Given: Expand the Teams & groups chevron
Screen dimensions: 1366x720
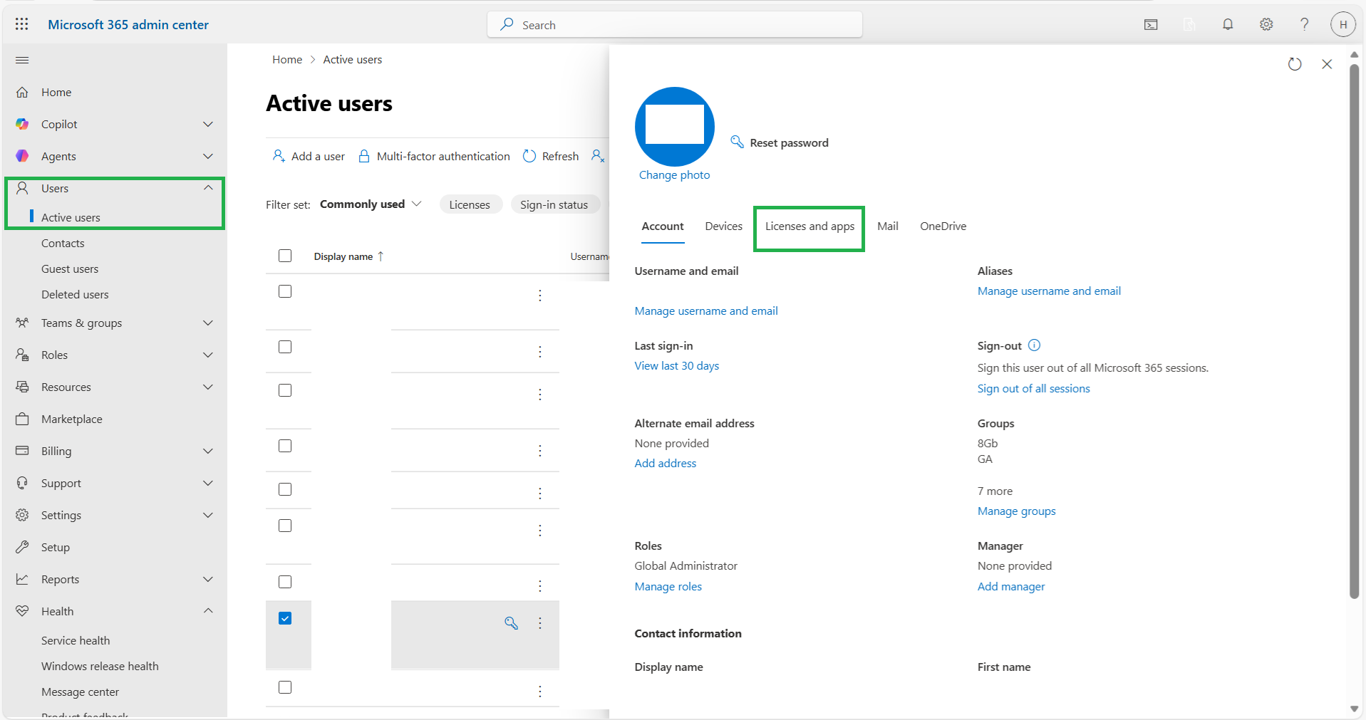Looking at the screenshot, I should [x=208, y=323].
